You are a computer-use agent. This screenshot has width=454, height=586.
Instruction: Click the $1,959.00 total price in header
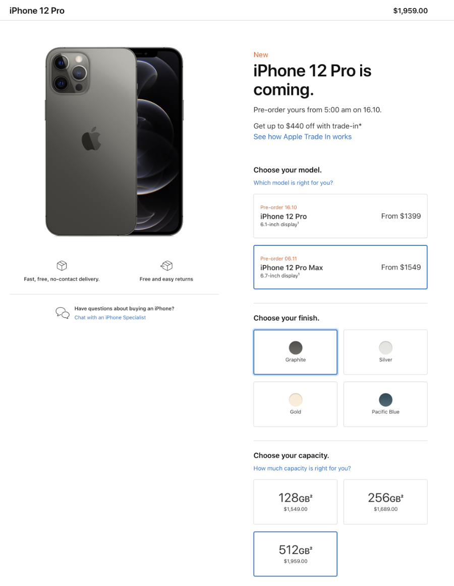click(x=410, y=11)
